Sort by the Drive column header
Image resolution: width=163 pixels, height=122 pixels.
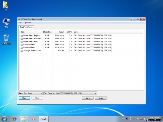coord(105,32)
